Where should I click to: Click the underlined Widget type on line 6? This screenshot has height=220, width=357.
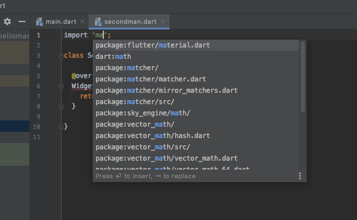(82, 86)
